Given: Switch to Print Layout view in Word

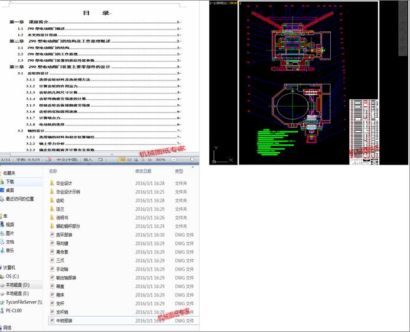Looking at the screenshot, I should point(122,159).
